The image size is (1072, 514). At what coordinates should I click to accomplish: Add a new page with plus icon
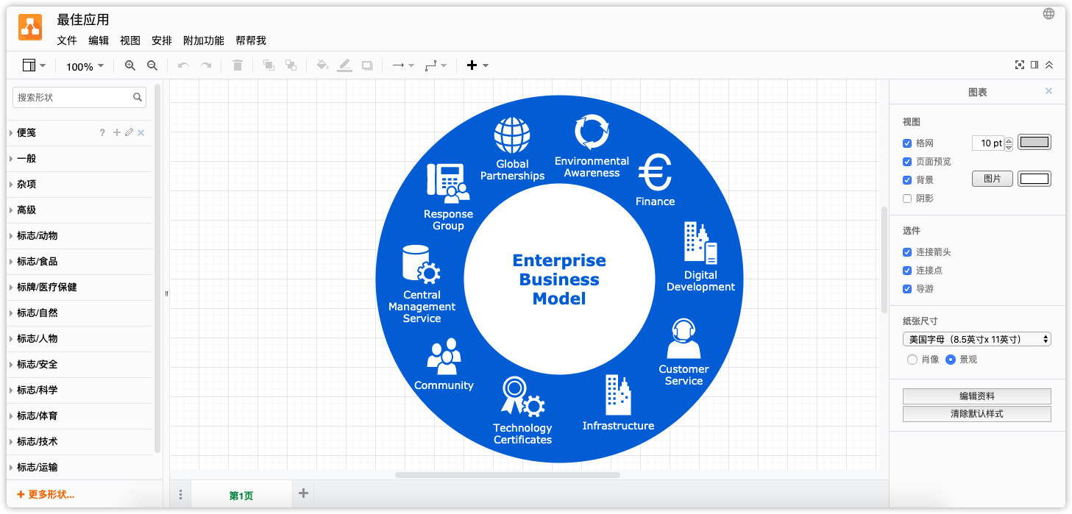tap(303, 493)
